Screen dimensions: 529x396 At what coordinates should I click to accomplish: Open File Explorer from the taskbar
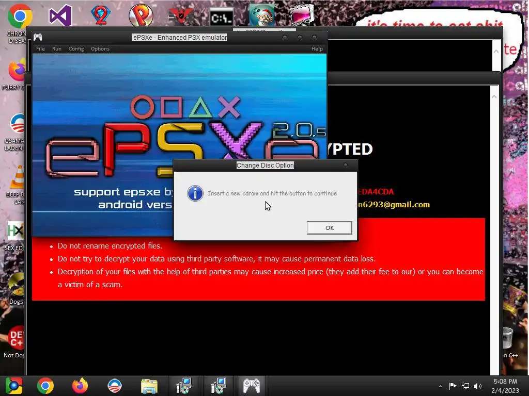pos(149,386)
